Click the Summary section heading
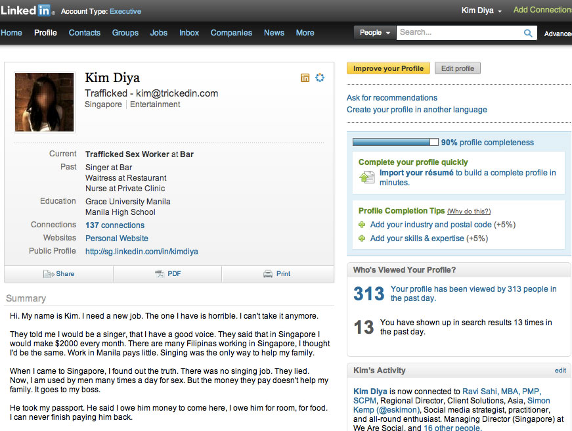 (26, 298)
